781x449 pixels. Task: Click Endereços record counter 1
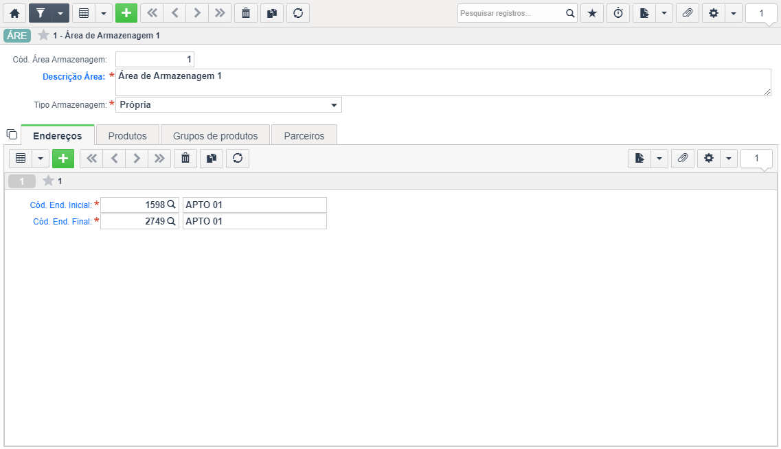756,159
